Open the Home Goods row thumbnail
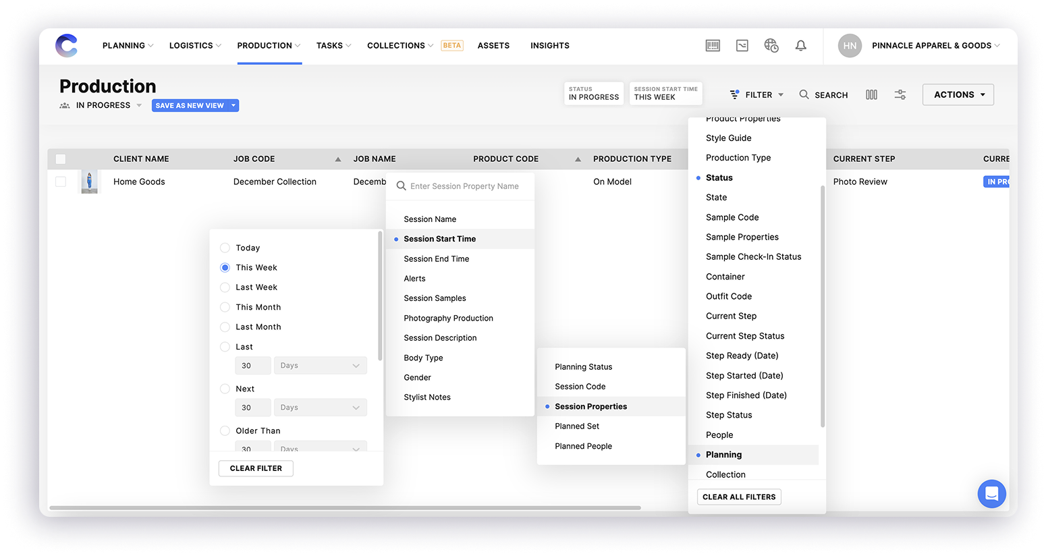The height and width of the screenshot is (556, 1046). tap(89, 182)
